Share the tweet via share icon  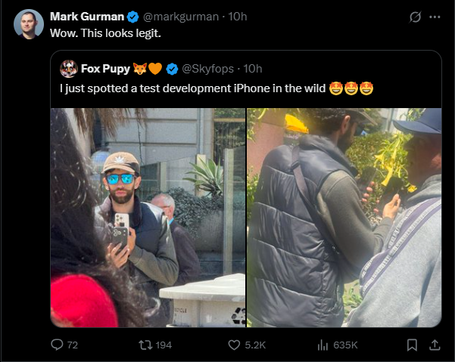coord(435,345)
